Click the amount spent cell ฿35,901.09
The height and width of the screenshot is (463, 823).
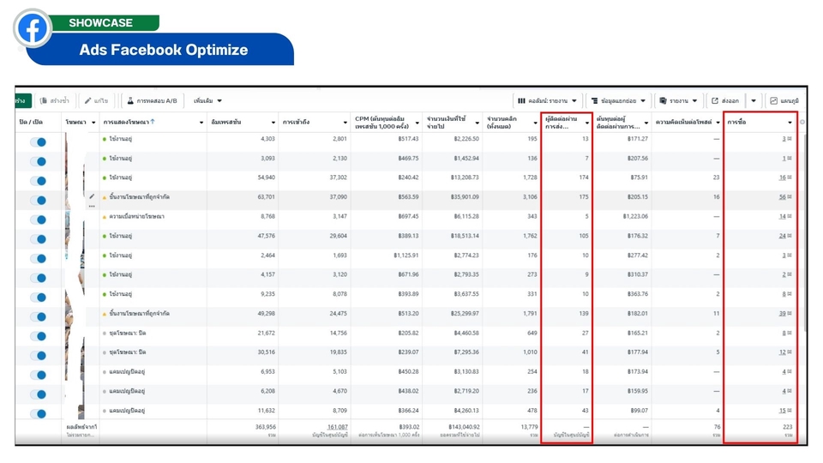[x=465, y=197]
